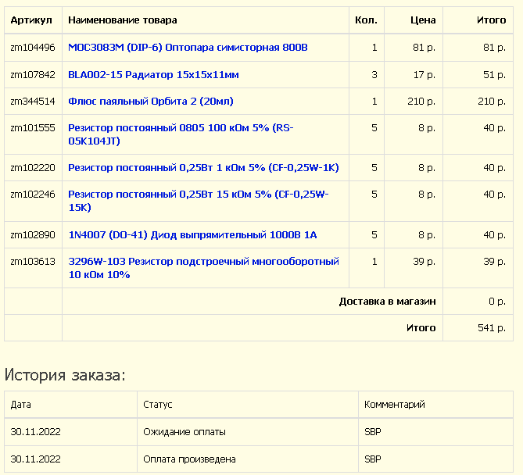Select the 0,25Вт 1 кОм resistor link
This screenshot has width=523, height=475.
203,167
